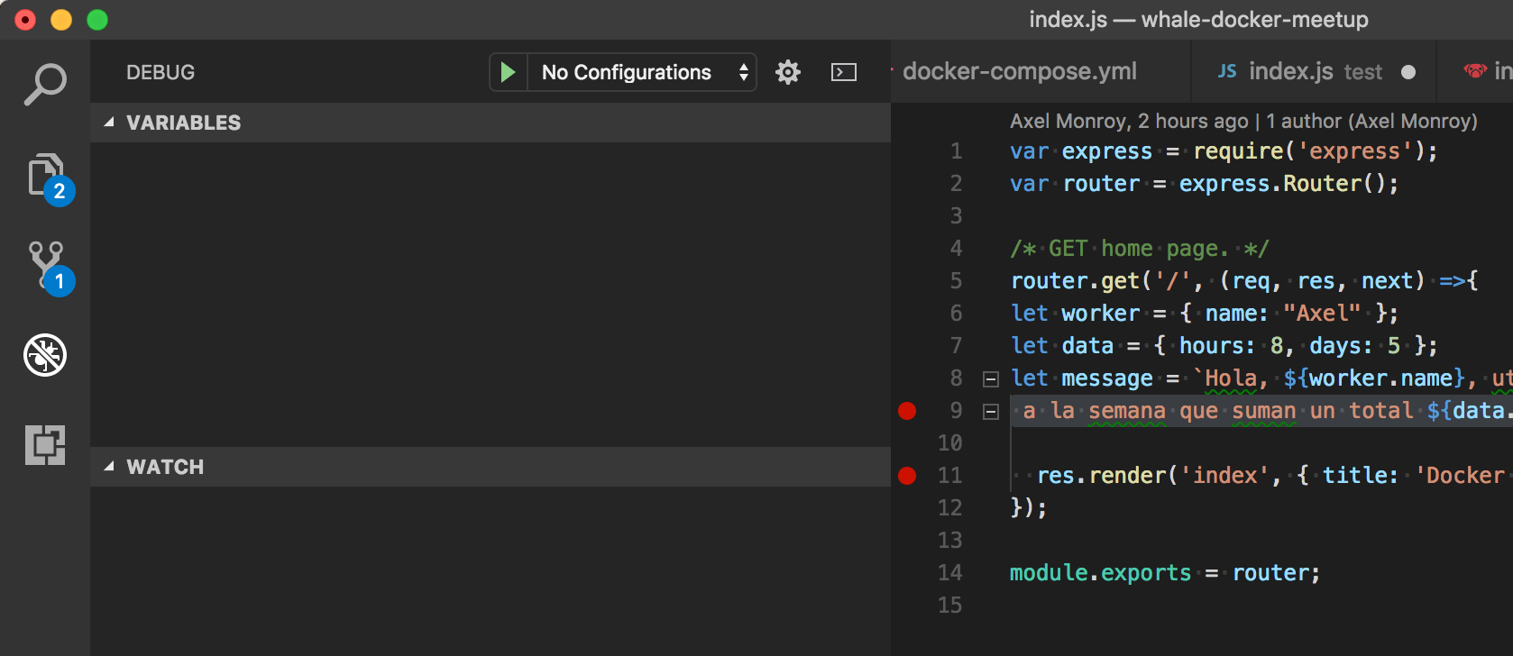Fold code region at line 9

pos(990,412)
